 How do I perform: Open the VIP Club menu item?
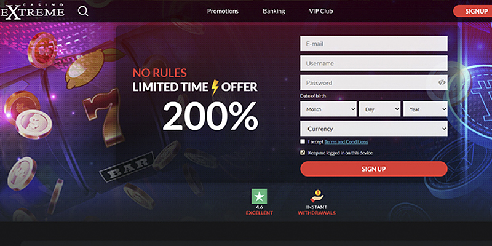(x=320, y=11)
